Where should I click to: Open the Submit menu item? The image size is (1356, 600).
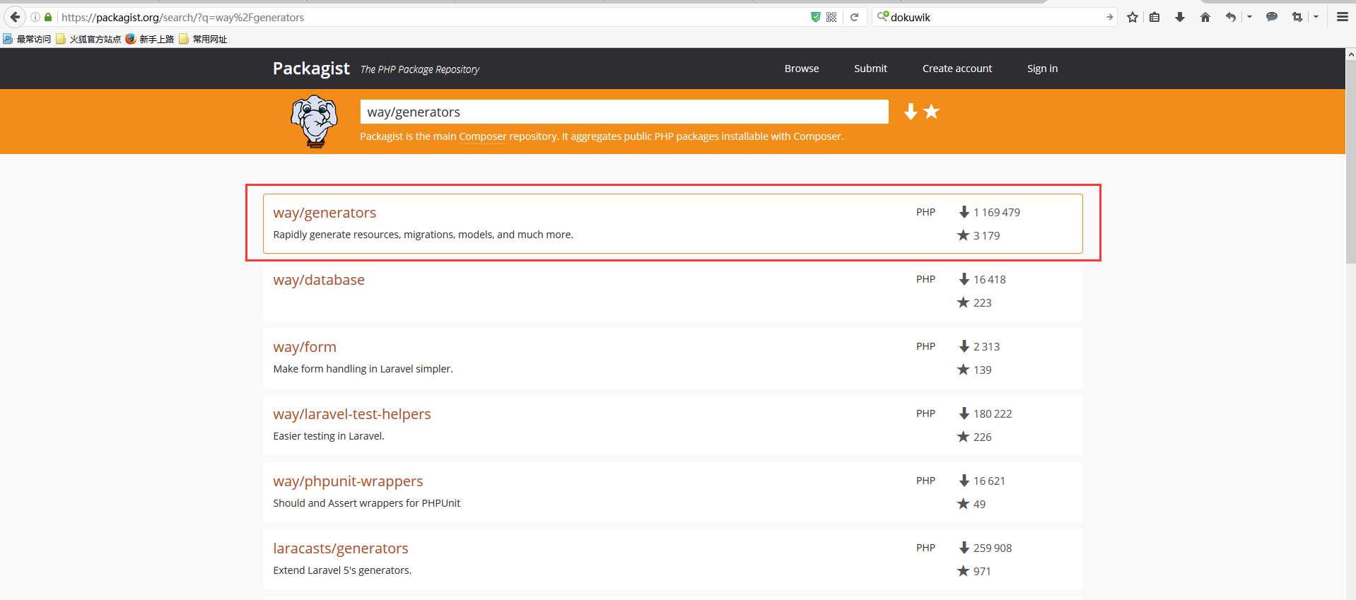870,69
